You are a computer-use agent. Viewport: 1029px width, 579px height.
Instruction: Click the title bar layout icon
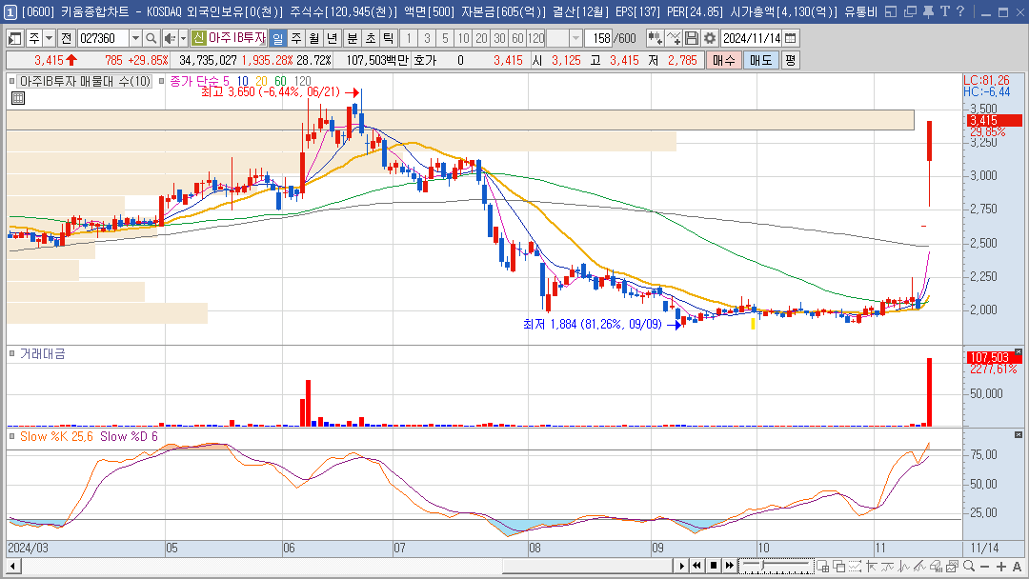click(x=891, y=11)
